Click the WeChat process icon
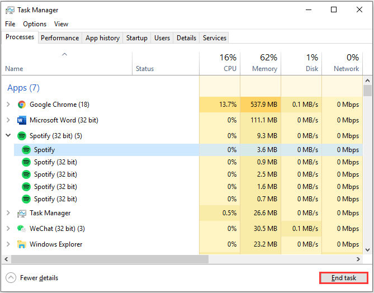Image resolution: width=374 pixels, height=293 pixels. (x=22, y=229)
